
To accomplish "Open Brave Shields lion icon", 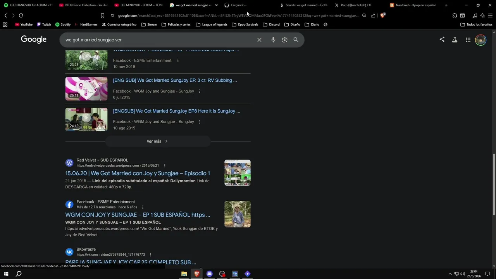I will pyautogui.click(x=383, y=15).
